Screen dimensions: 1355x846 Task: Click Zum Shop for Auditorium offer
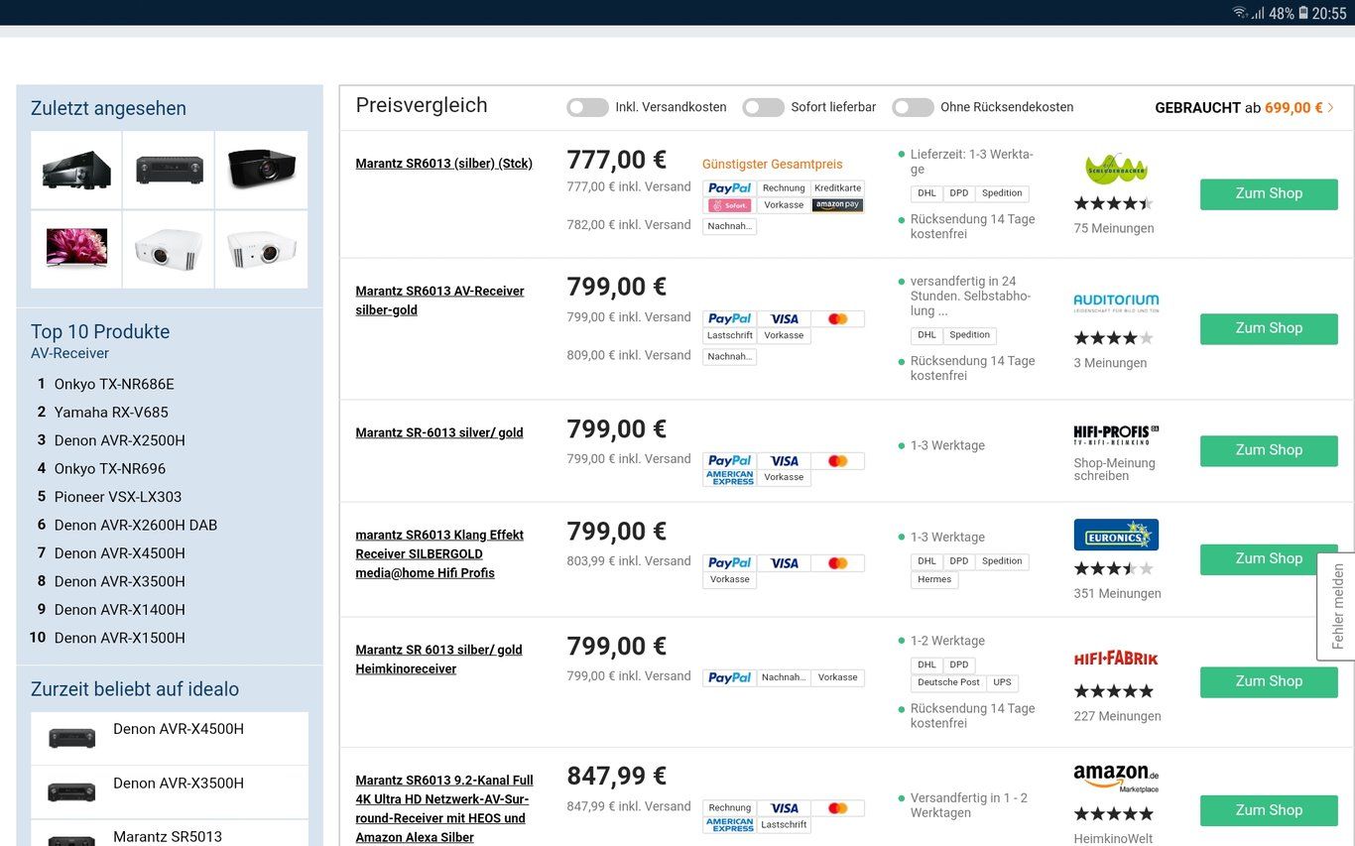1269,328
